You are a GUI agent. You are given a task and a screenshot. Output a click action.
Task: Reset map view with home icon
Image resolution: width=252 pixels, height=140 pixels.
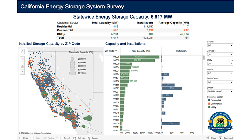[22, 66]
